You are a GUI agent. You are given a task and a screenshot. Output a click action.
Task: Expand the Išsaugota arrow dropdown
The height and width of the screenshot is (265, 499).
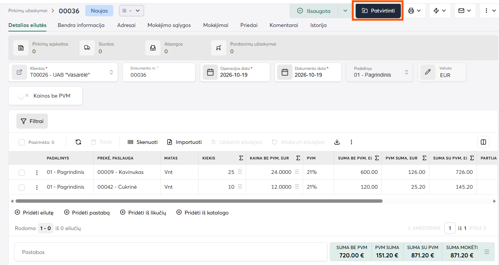tap(345, 11)
